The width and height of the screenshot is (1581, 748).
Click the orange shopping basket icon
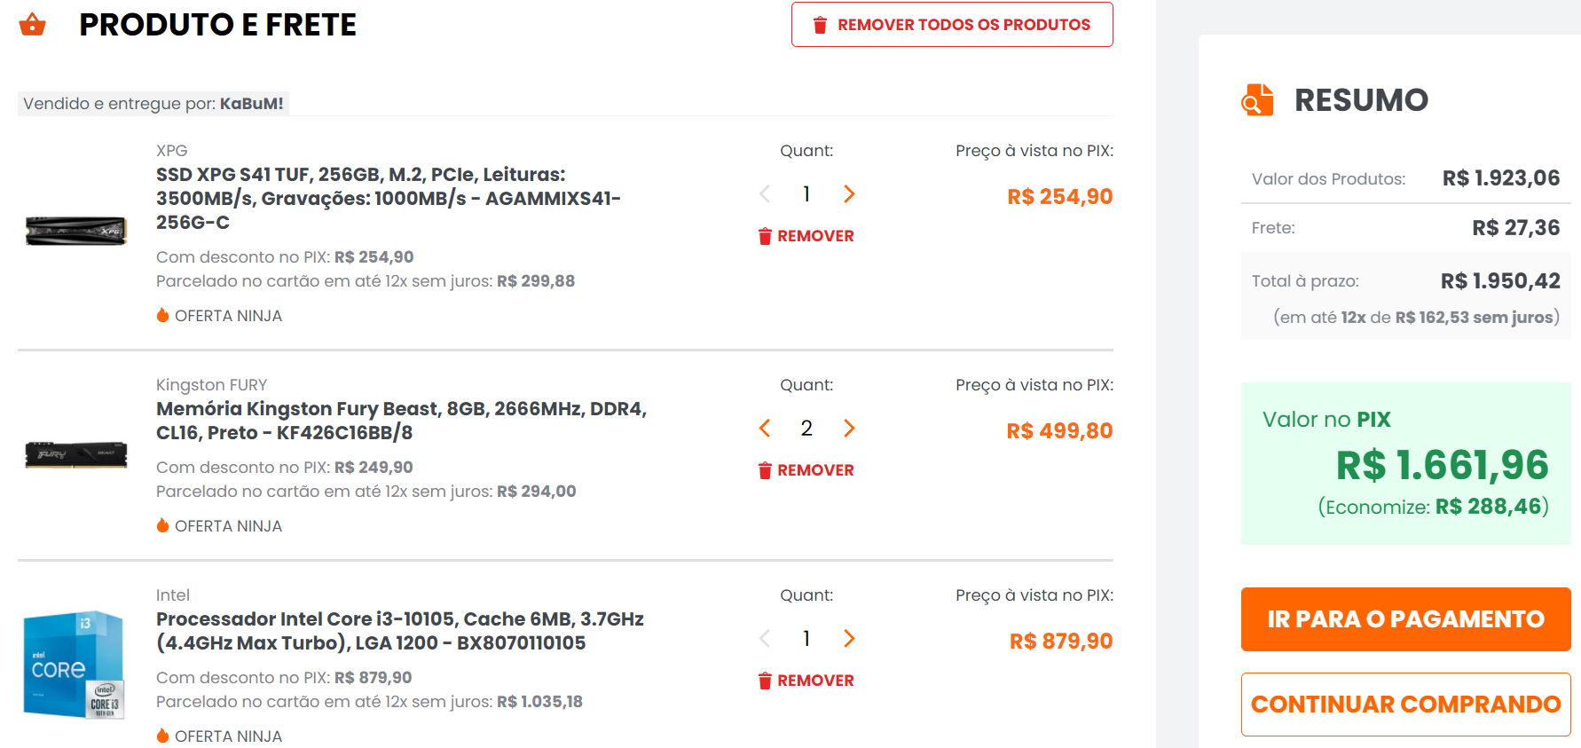pyautogui.click(x=32, y=24)
